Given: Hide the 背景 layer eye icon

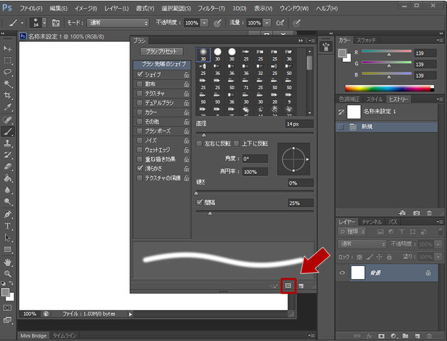Looking at the screenshot, I should [343, 273].
